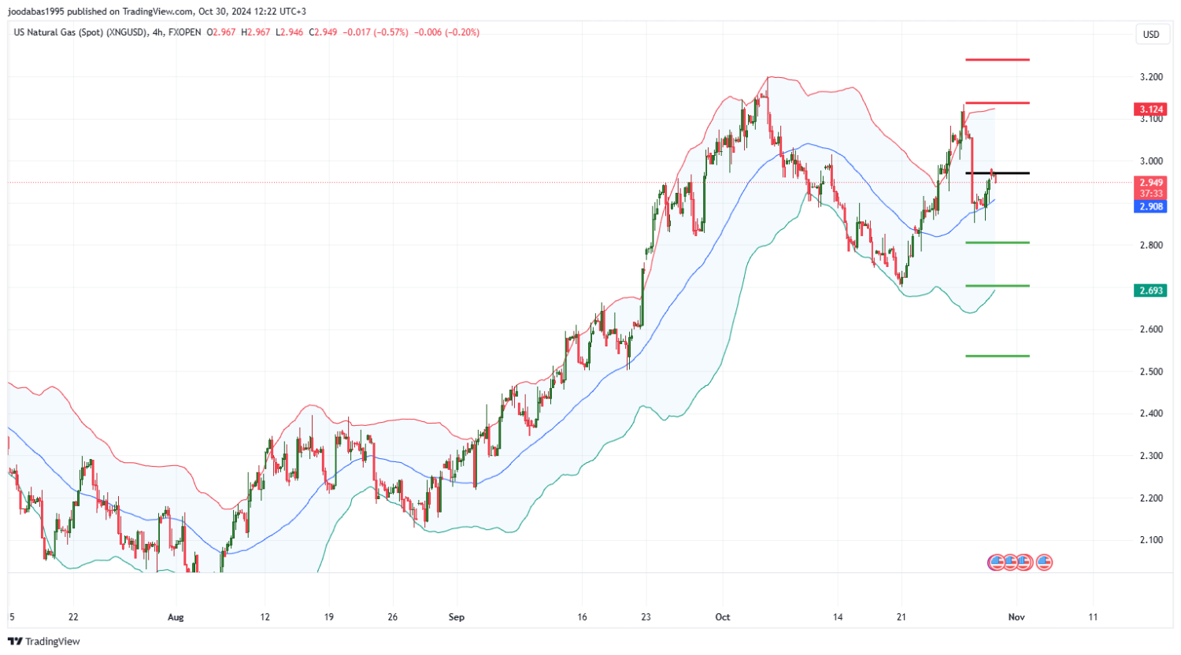Select the green horizontal line near 2.70
The height and width of the screenshot is (655, 1181).
[x=998, y=286]
